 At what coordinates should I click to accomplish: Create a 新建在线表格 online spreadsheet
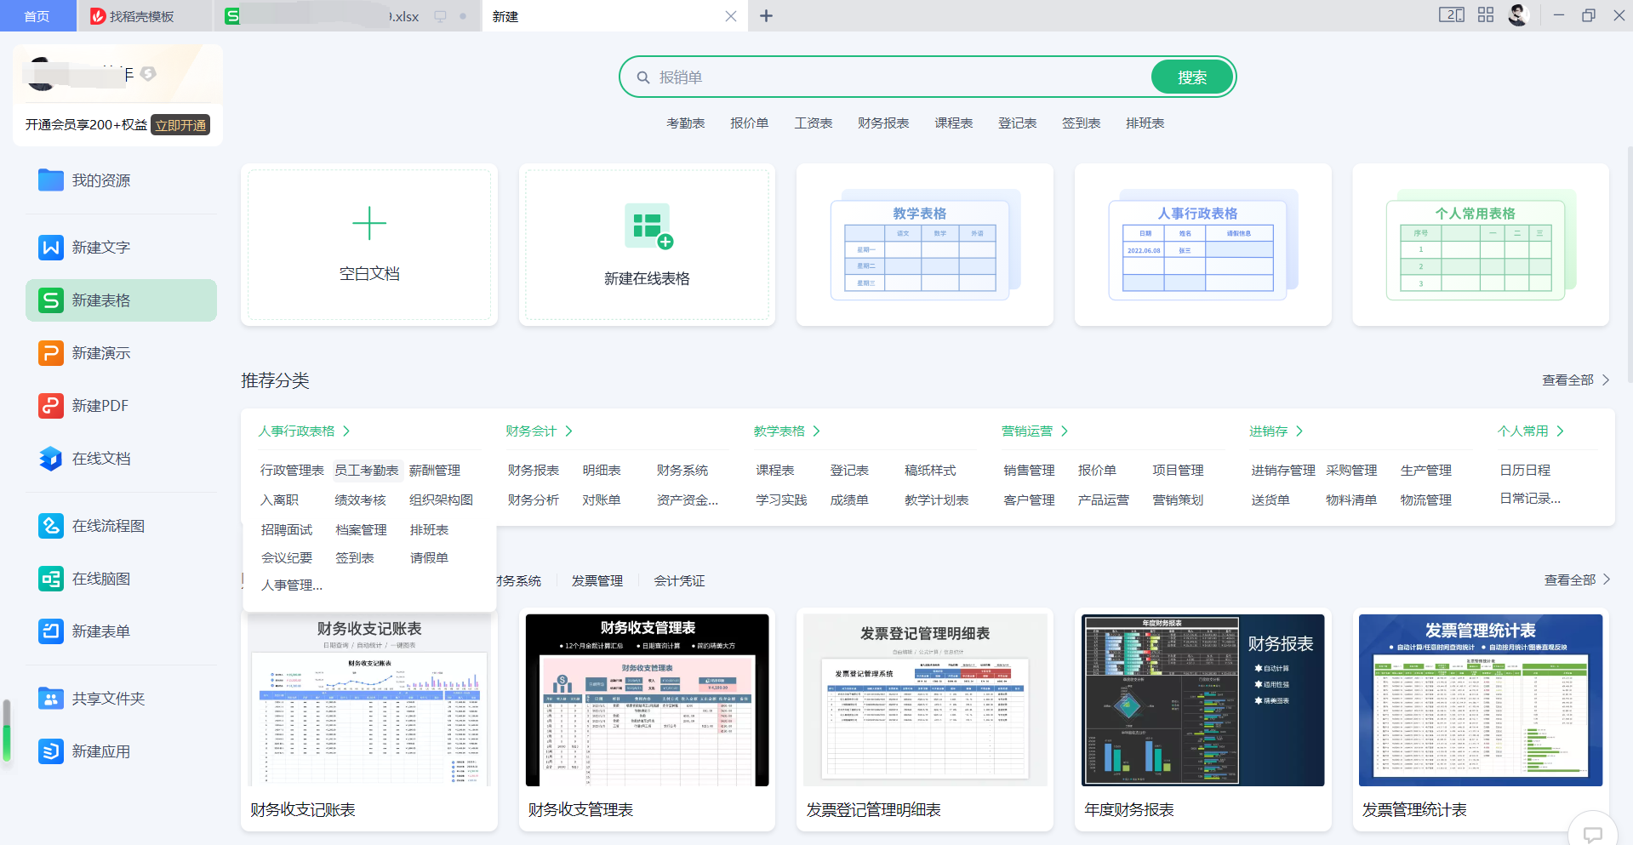pos(647,245)
